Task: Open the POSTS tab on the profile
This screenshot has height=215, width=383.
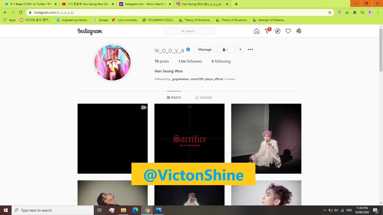Action: click(x=174, y=97)
